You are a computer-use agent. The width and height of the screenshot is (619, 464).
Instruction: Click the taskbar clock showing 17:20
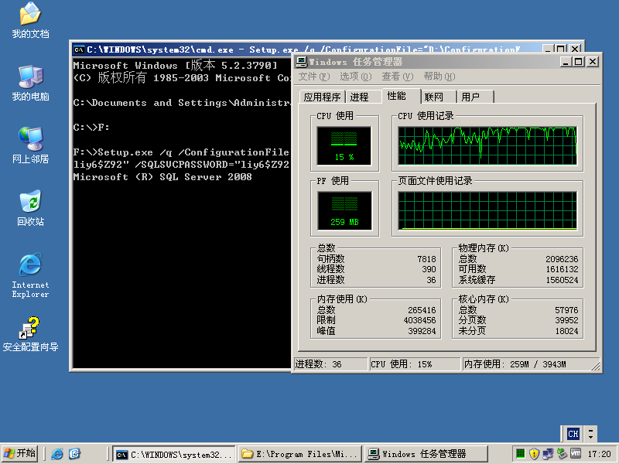tap(599, 454)
